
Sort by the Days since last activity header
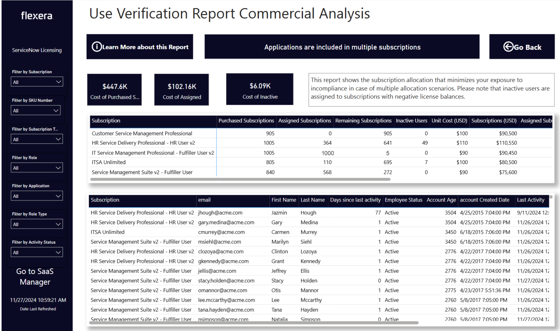pos(355,200)
